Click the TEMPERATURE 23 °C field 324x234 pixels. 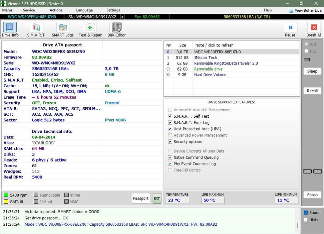[x=177, y=200]
